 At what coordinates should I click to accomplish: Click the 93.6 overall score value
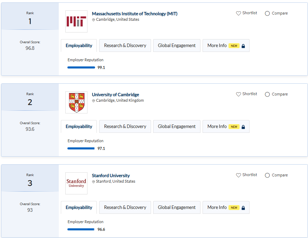coord(30,129)
